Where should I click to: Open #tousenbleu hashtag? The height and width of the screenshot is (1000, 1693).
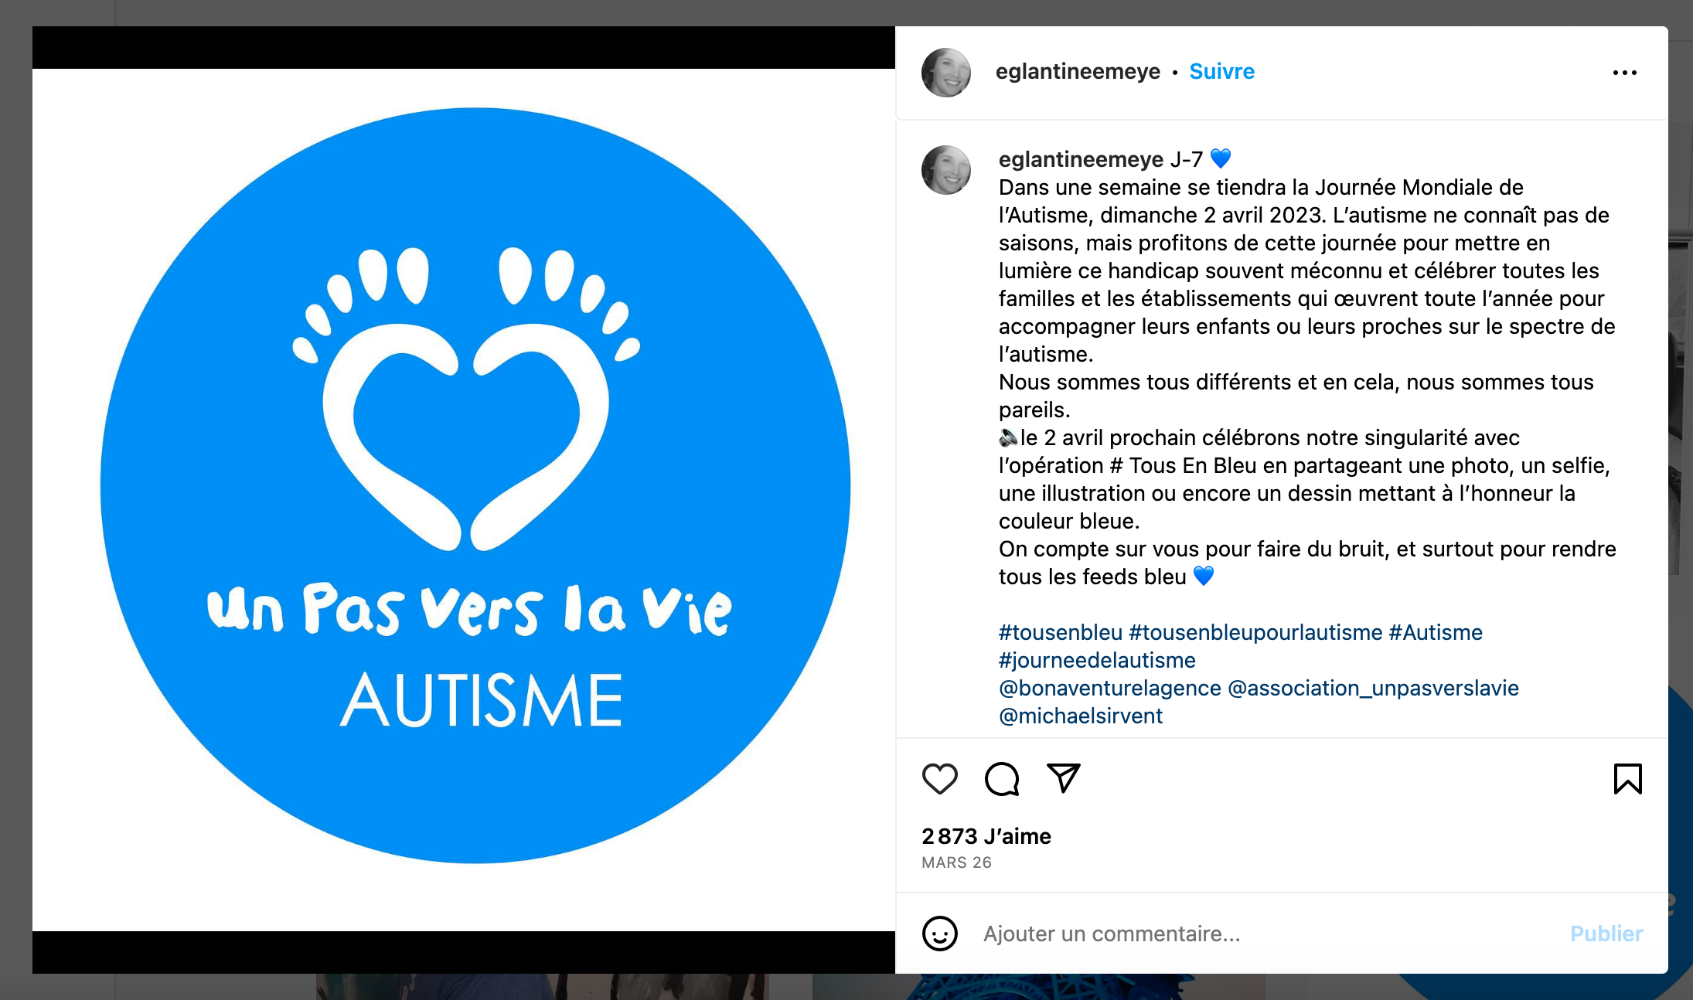point(1060,632)
